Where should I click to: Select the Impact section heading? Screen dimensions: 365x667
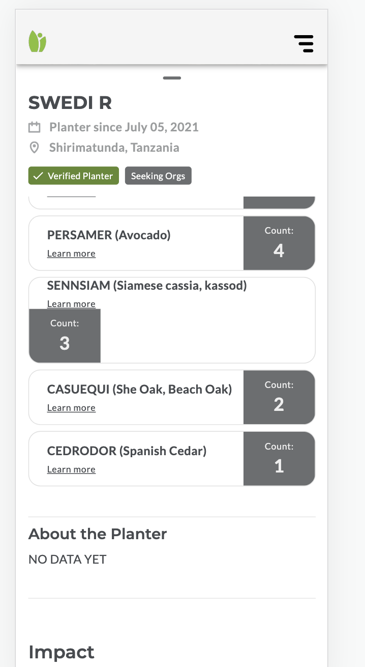[x=62, y=652]
